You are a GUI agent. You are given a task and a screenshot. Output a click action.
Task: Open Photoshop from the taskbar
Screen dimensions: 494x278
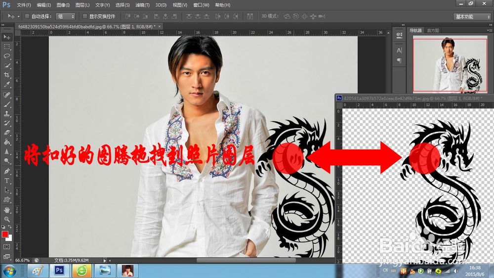59,271
